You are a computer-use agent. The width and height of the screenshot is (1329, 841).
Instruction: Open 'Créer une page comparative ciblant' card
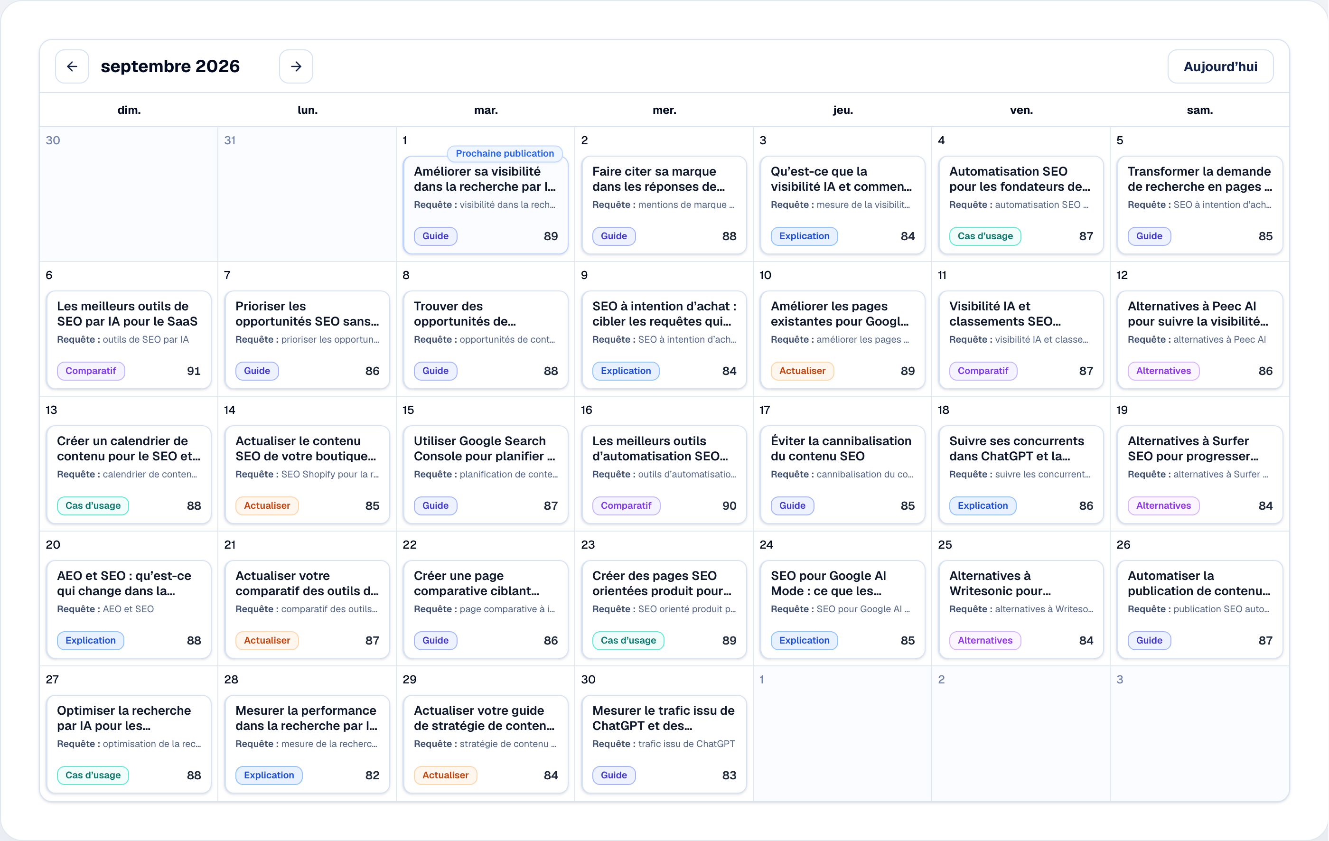pos(485,609)
